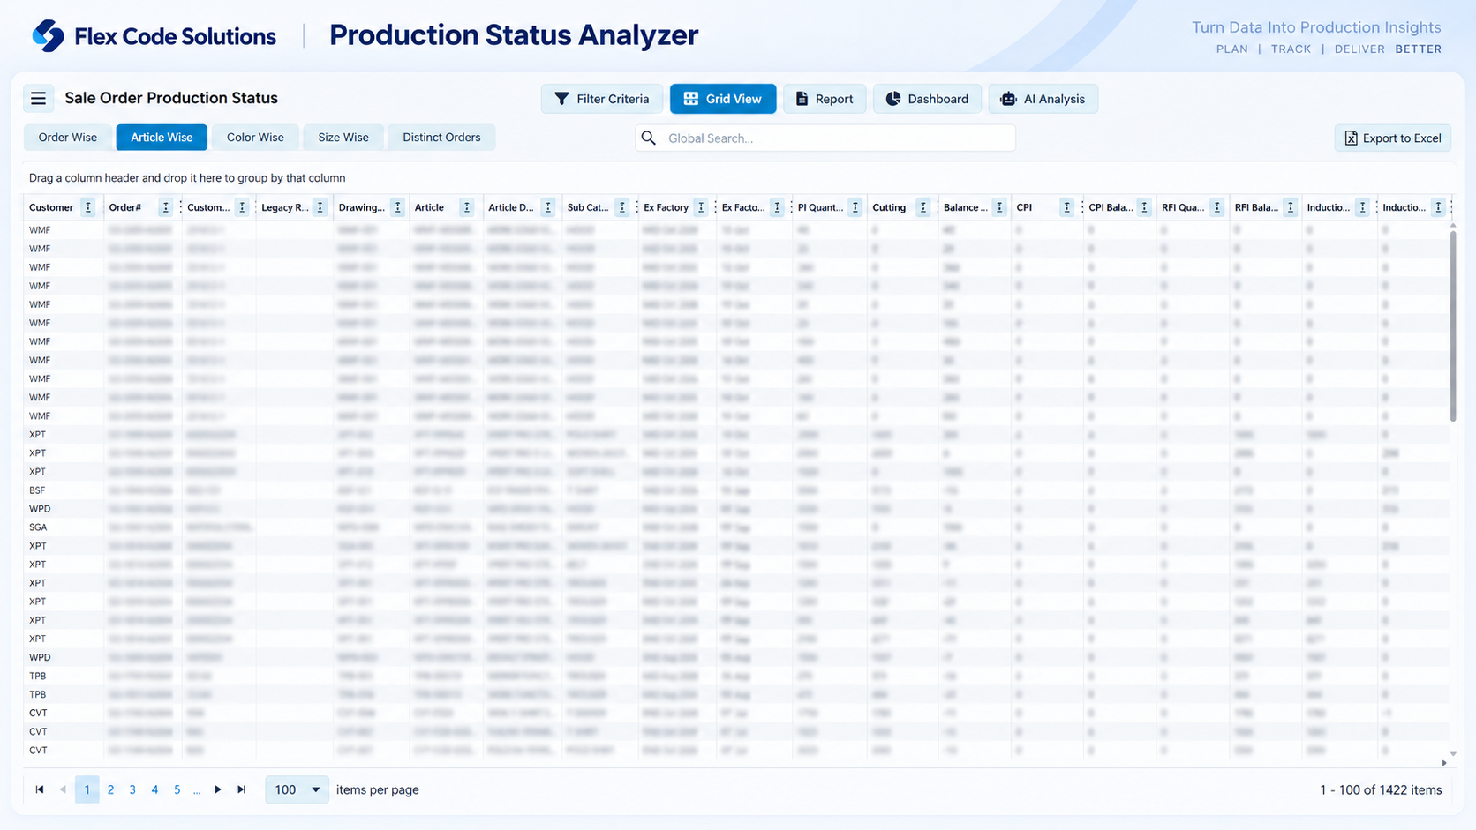
Task: Open the Article D... column menu icon
Action: (548, 207)
